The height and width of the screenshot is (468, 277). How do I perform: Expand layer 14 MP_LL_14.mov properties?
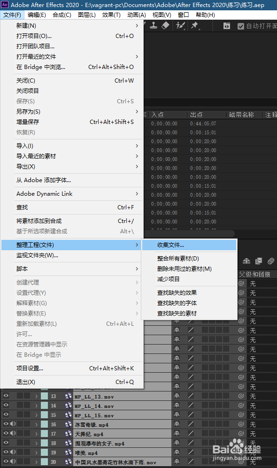37,405
